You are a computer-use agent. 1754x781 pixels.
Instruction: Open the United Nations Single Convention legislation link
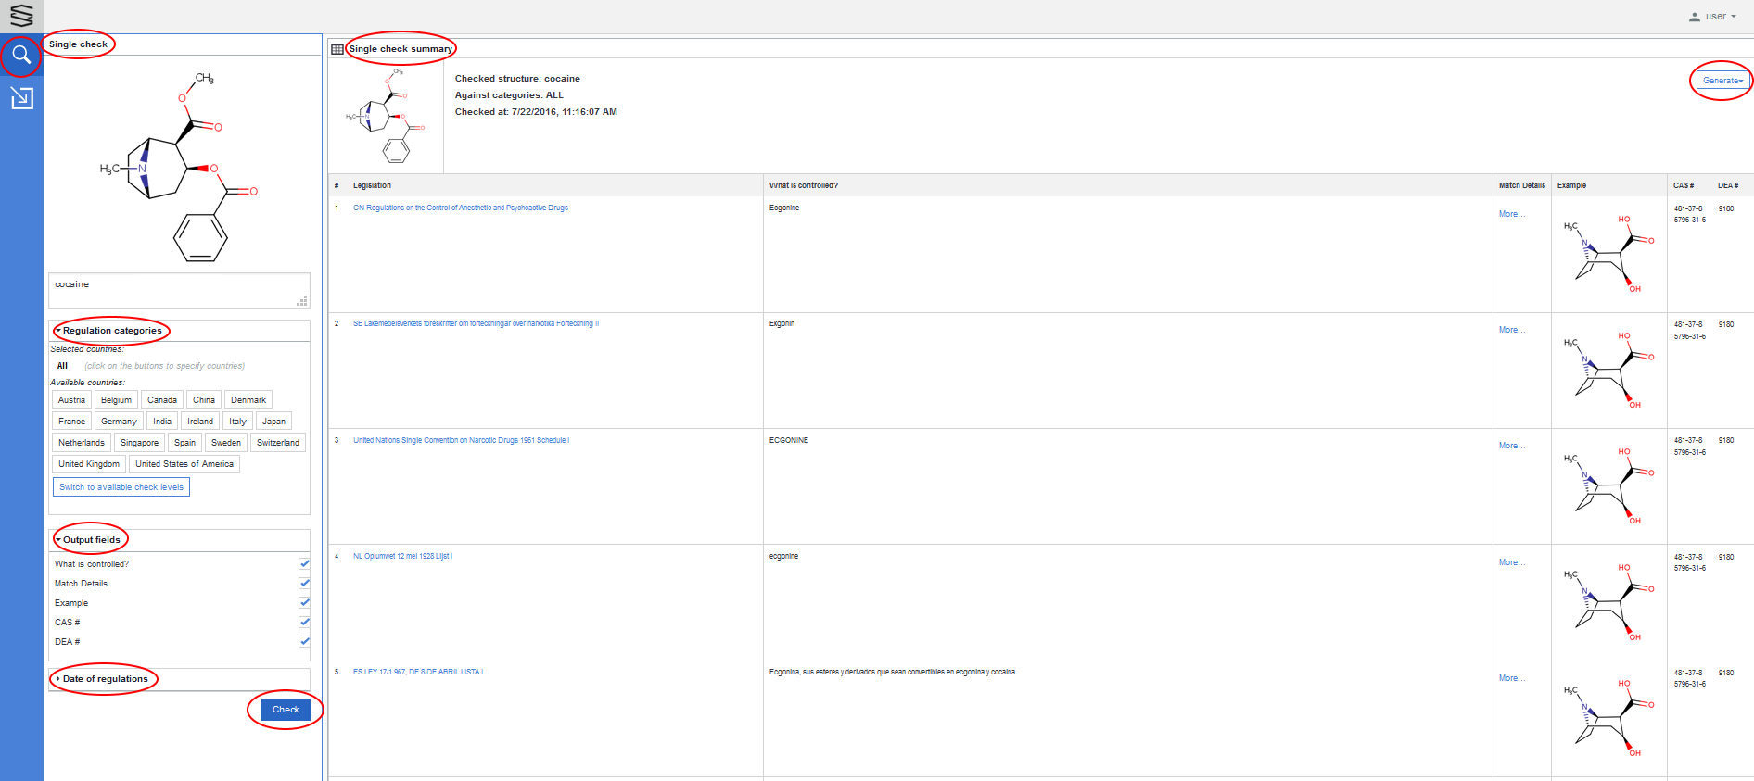(x=461, y=440)
